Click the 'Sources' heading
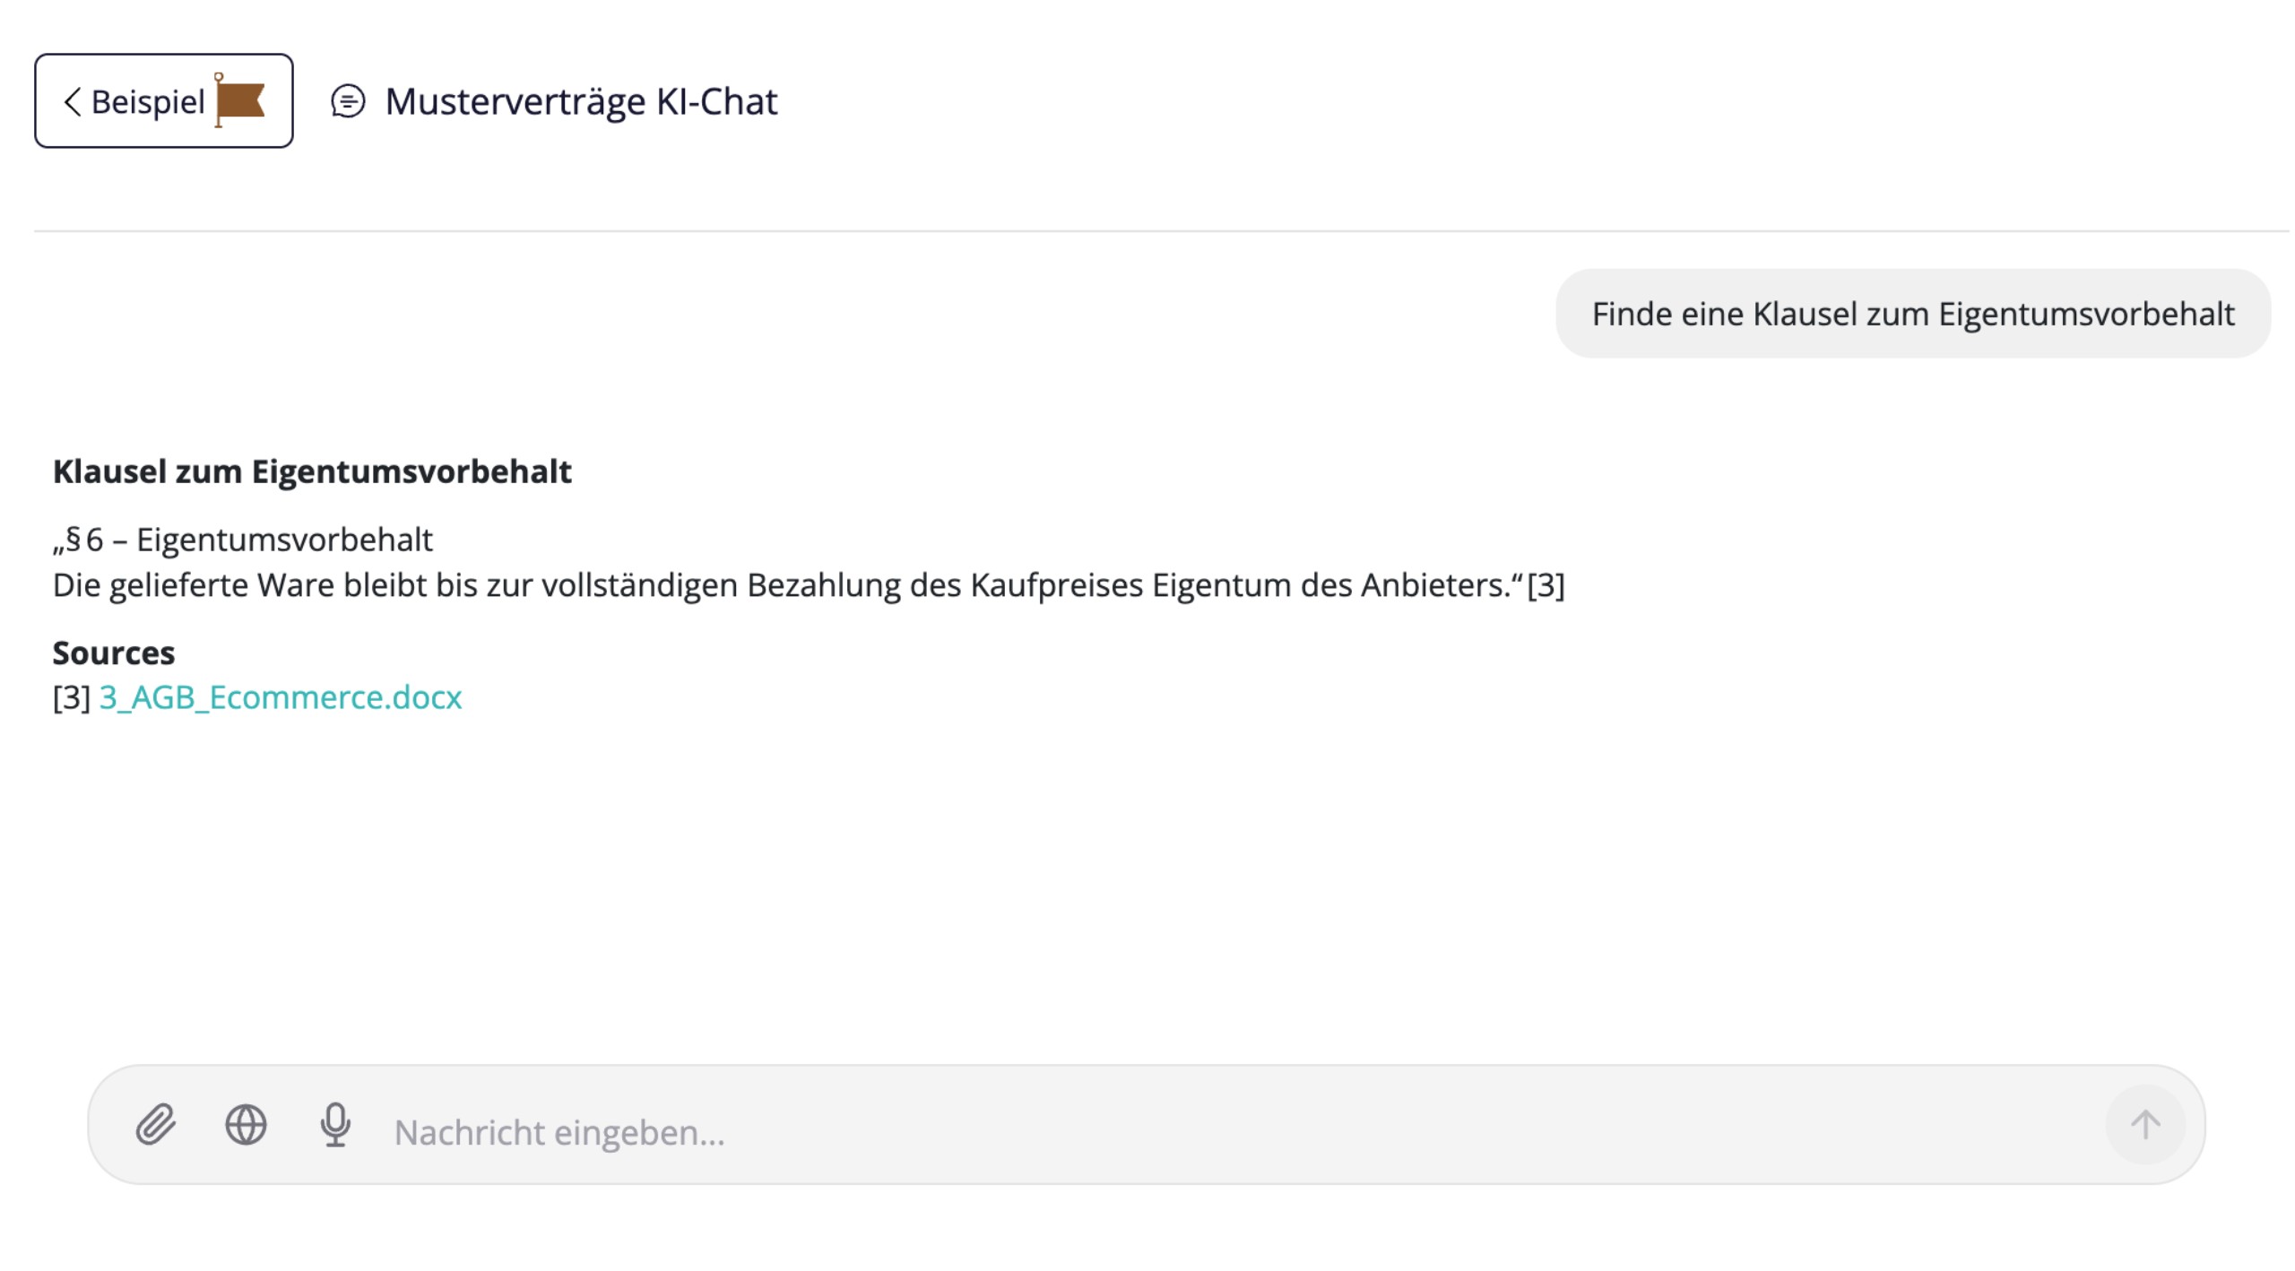 click(x=114, y=653)
